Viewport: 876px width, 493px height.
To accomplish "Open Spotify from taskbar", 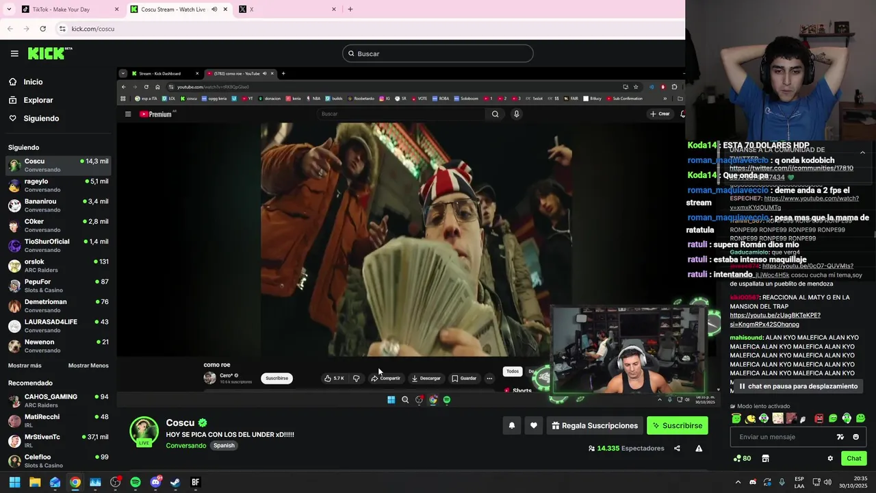I will tap(136, 482).
